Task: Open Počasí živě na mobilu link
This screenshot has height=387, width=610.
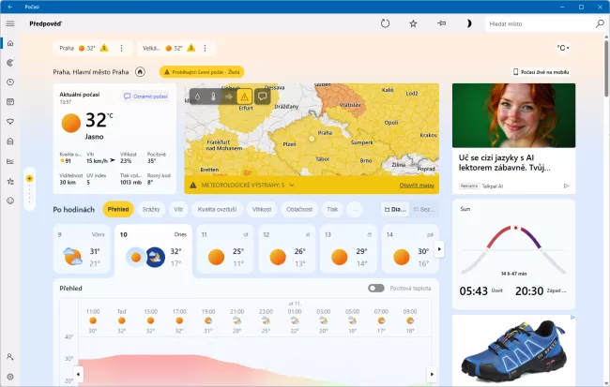Action: tap(541, 72)
